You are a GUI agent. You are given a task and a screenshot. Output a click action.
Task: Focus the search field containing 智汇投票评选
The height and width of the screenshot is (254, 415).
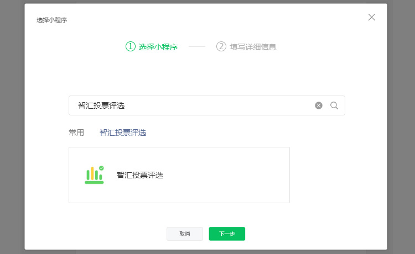[188, 105]
